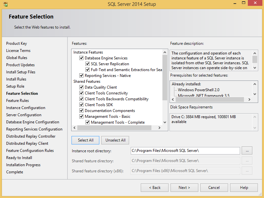Viewport: 264px width, 198px height.
Task: Toggle Client Tools Backwards Compatibility checkbox
Action: [81, 99]
